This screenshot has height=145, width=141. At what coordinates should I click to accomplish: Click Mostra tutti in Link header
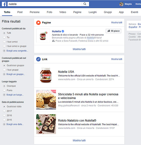coord(117,59)
